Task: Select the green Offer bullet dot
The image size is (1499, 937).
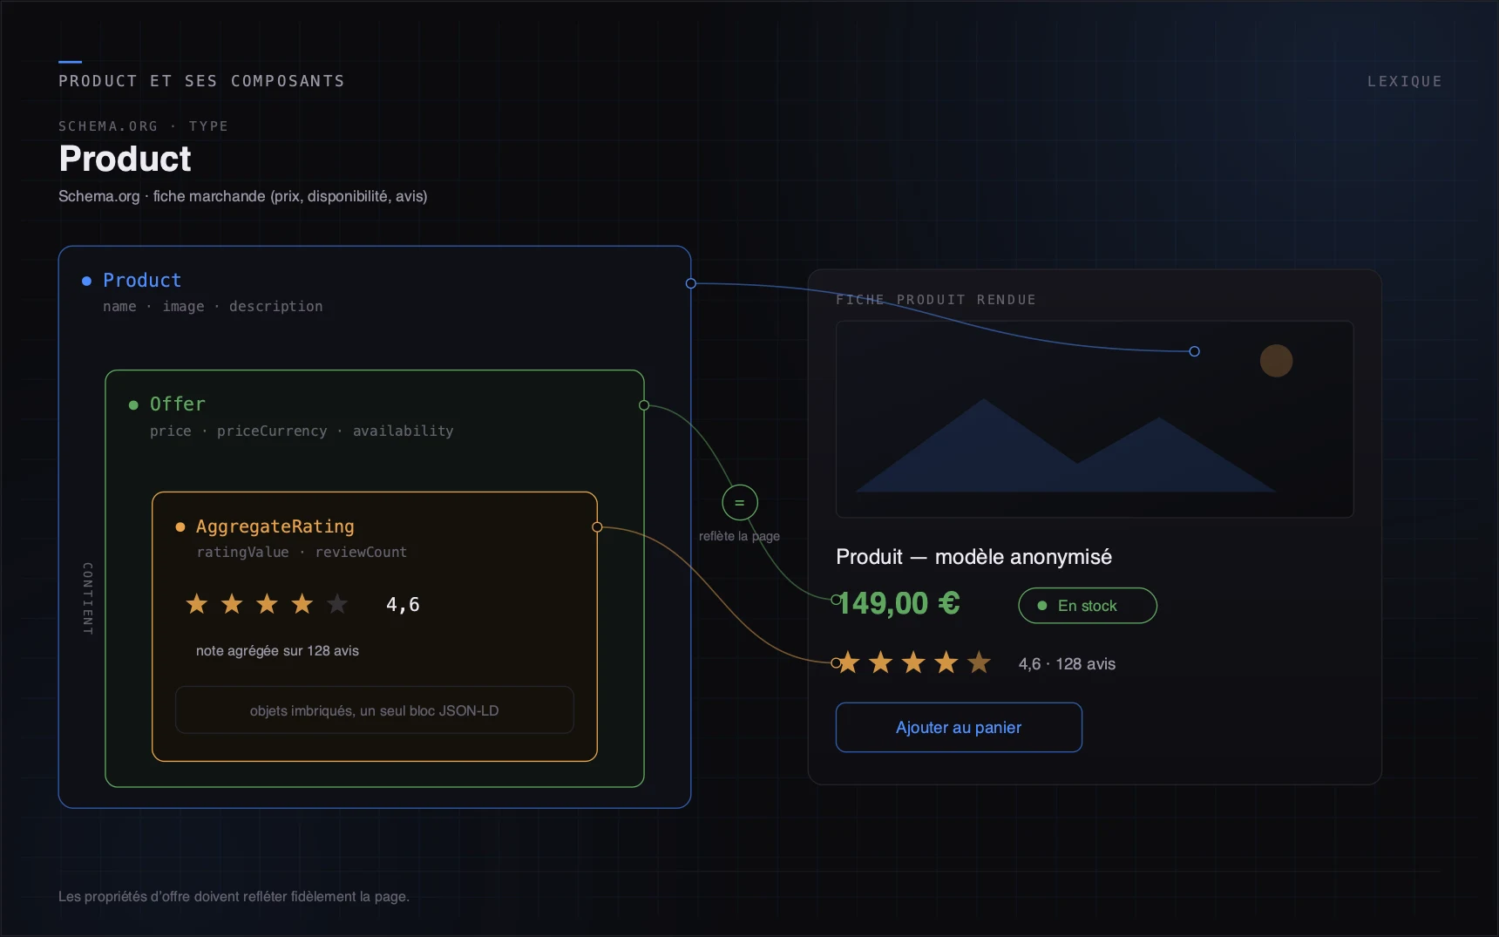Action: coord(133,404)
